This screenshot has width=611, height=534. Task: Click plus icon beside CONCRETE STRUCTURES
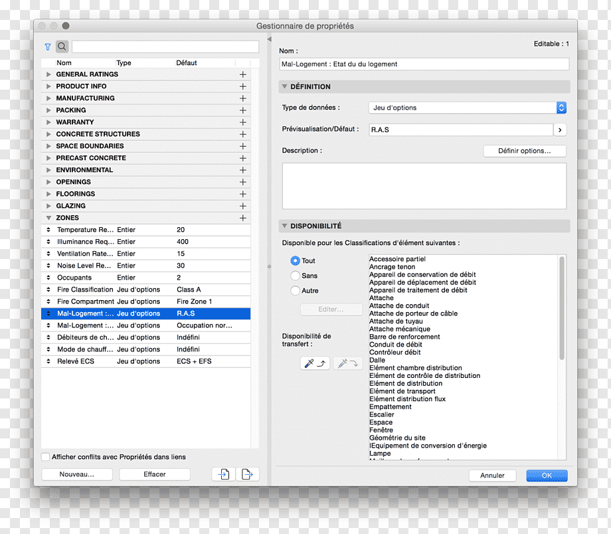pyautogui.click(x=243, y=134)
